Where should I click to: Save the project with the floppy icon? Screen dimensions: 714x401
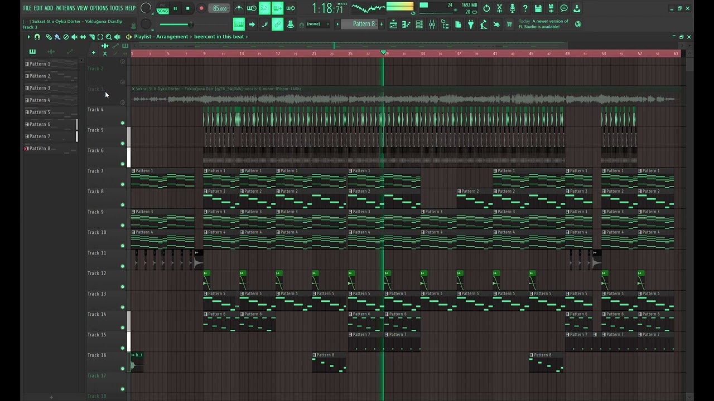coord(538,8)
